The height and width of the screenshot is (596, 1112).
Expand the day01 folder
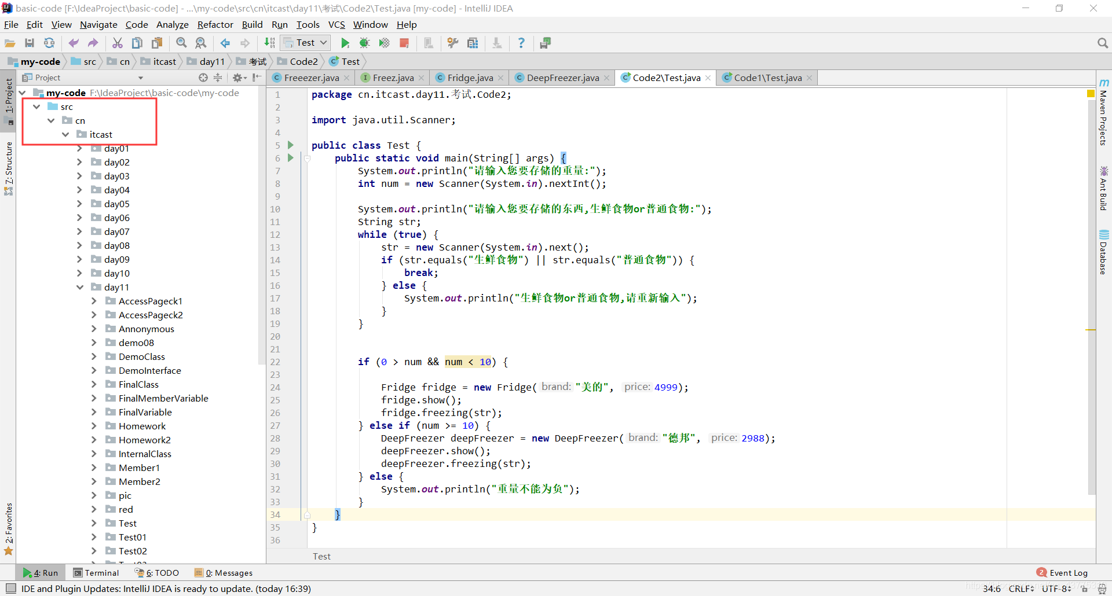click(x=80, y=148)
